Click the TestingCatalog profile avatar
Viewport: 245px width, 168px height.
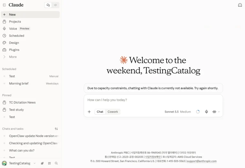tap(4, 163)
